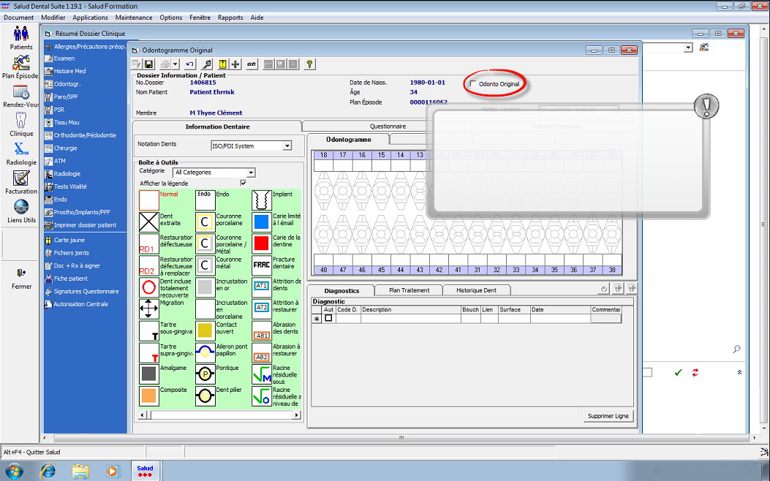770x481 pixels.
Task: Open the Radiologie X-rays icon
Action: click(x=21, y=149)
